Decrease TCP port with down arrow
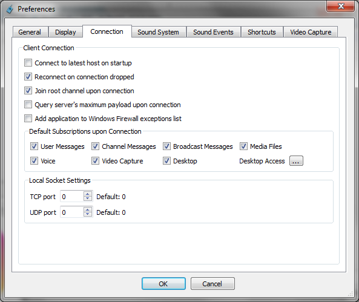Viewport: 359px width, 302px height. point(87,199)
